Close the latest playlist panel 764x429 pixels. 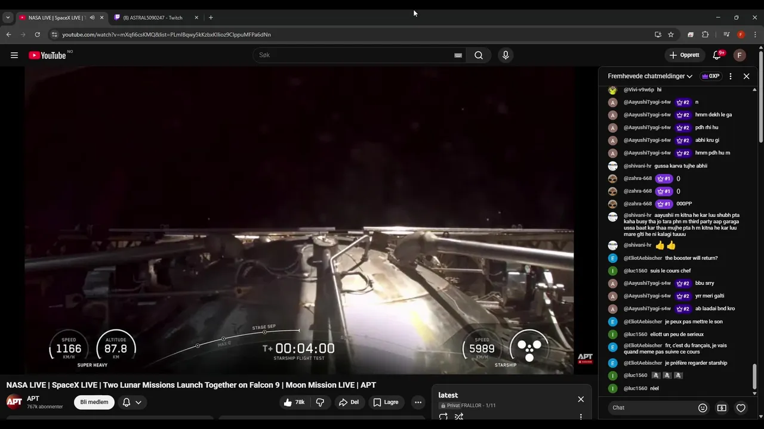click(x=581, y=399)
